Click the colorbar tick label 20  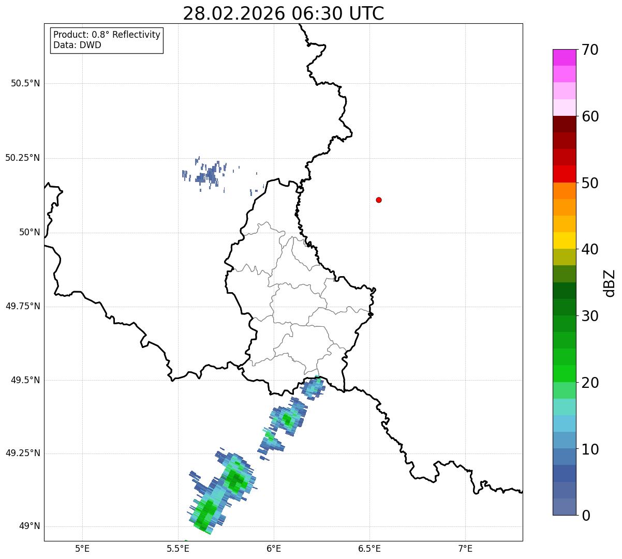coord(590,383)
